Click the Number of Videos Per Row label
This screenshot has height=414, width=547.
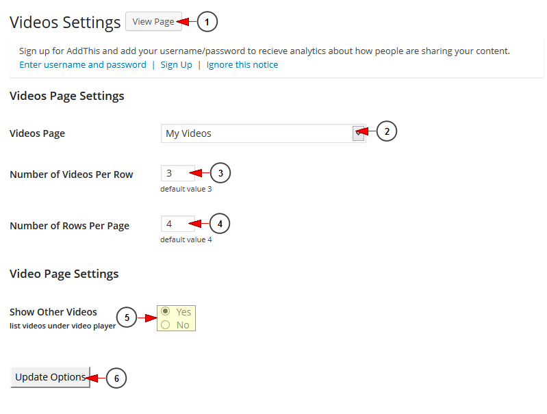(71, 174)
